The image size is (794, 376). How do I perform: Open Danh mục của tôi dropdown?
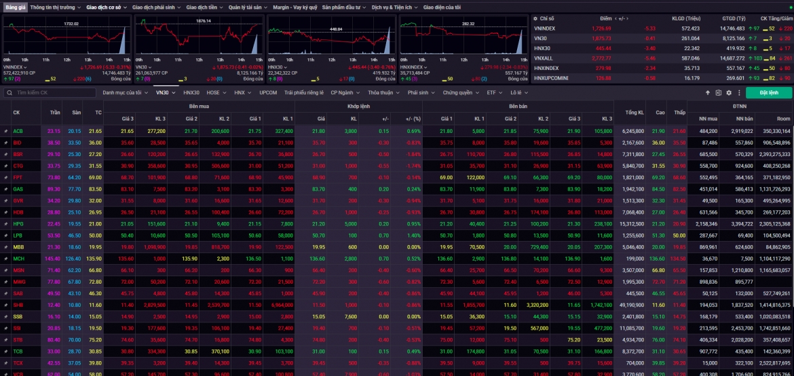125,93
